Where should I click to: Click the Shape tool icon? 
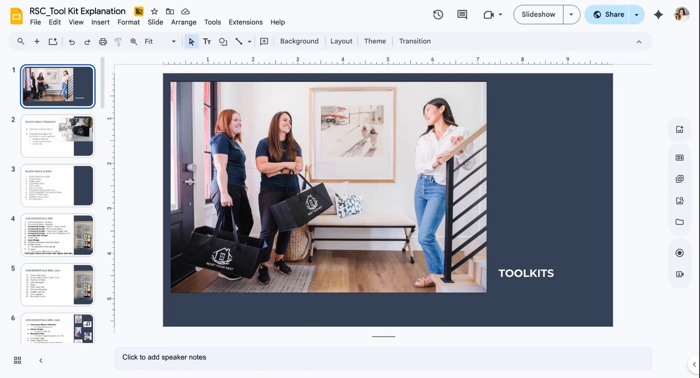[x=223, y=41]
